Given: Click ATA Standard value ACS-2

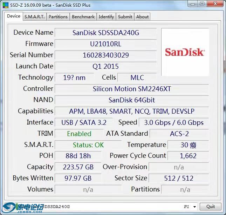Looking at the screenshot, I should pos(179,134).
